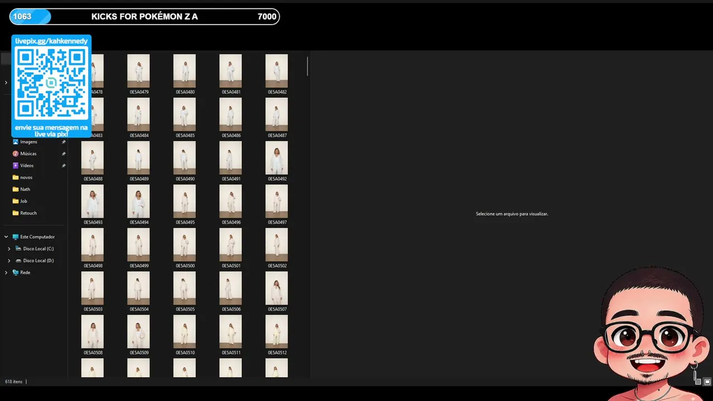Select thumbnail of photo 0E5A0488

point(92,158)
